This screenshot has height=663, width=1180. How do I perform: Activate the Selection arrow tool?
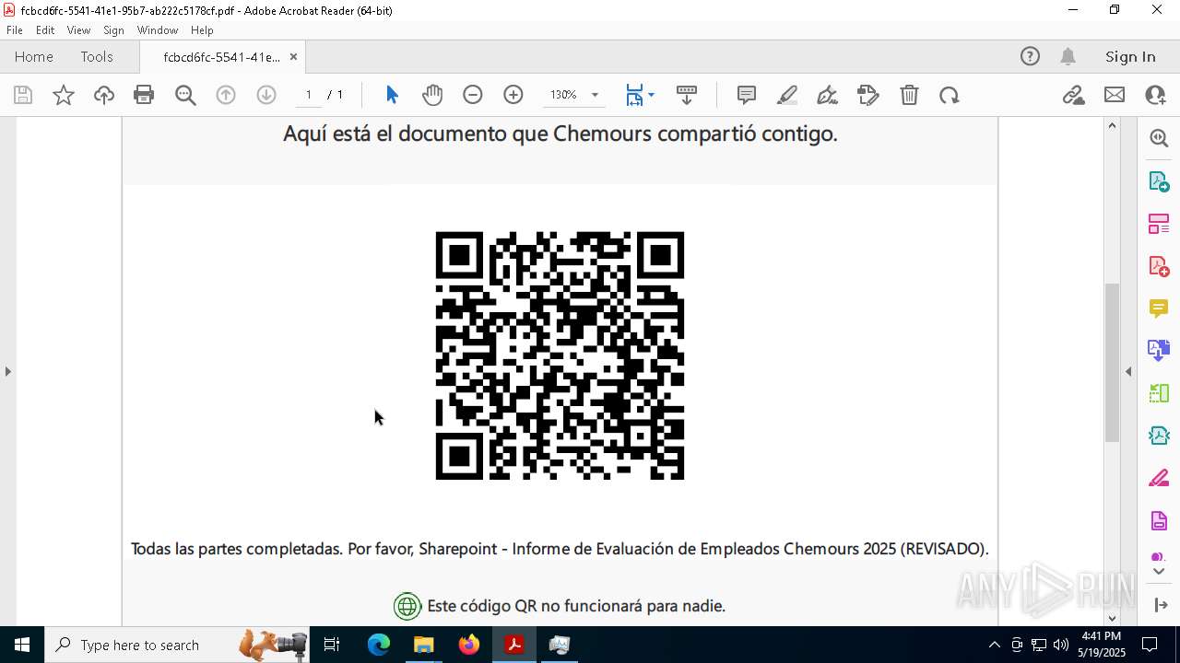point(392,95)
